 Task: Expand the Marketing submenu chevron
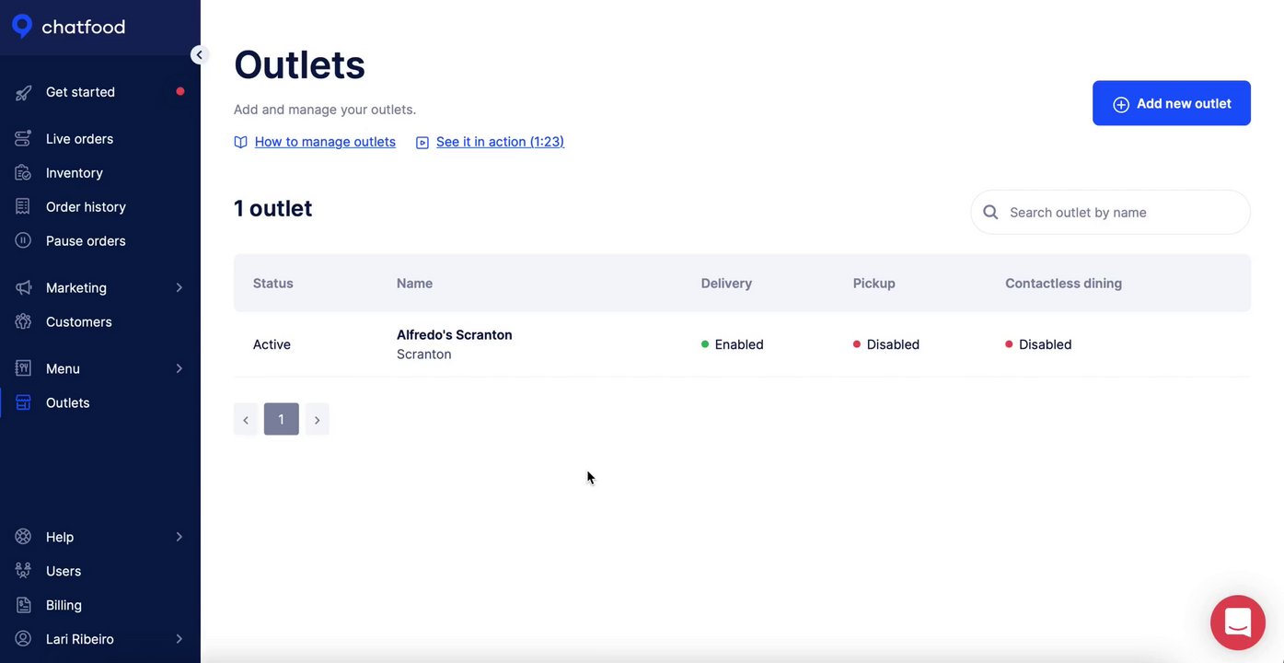coord(179,288)
